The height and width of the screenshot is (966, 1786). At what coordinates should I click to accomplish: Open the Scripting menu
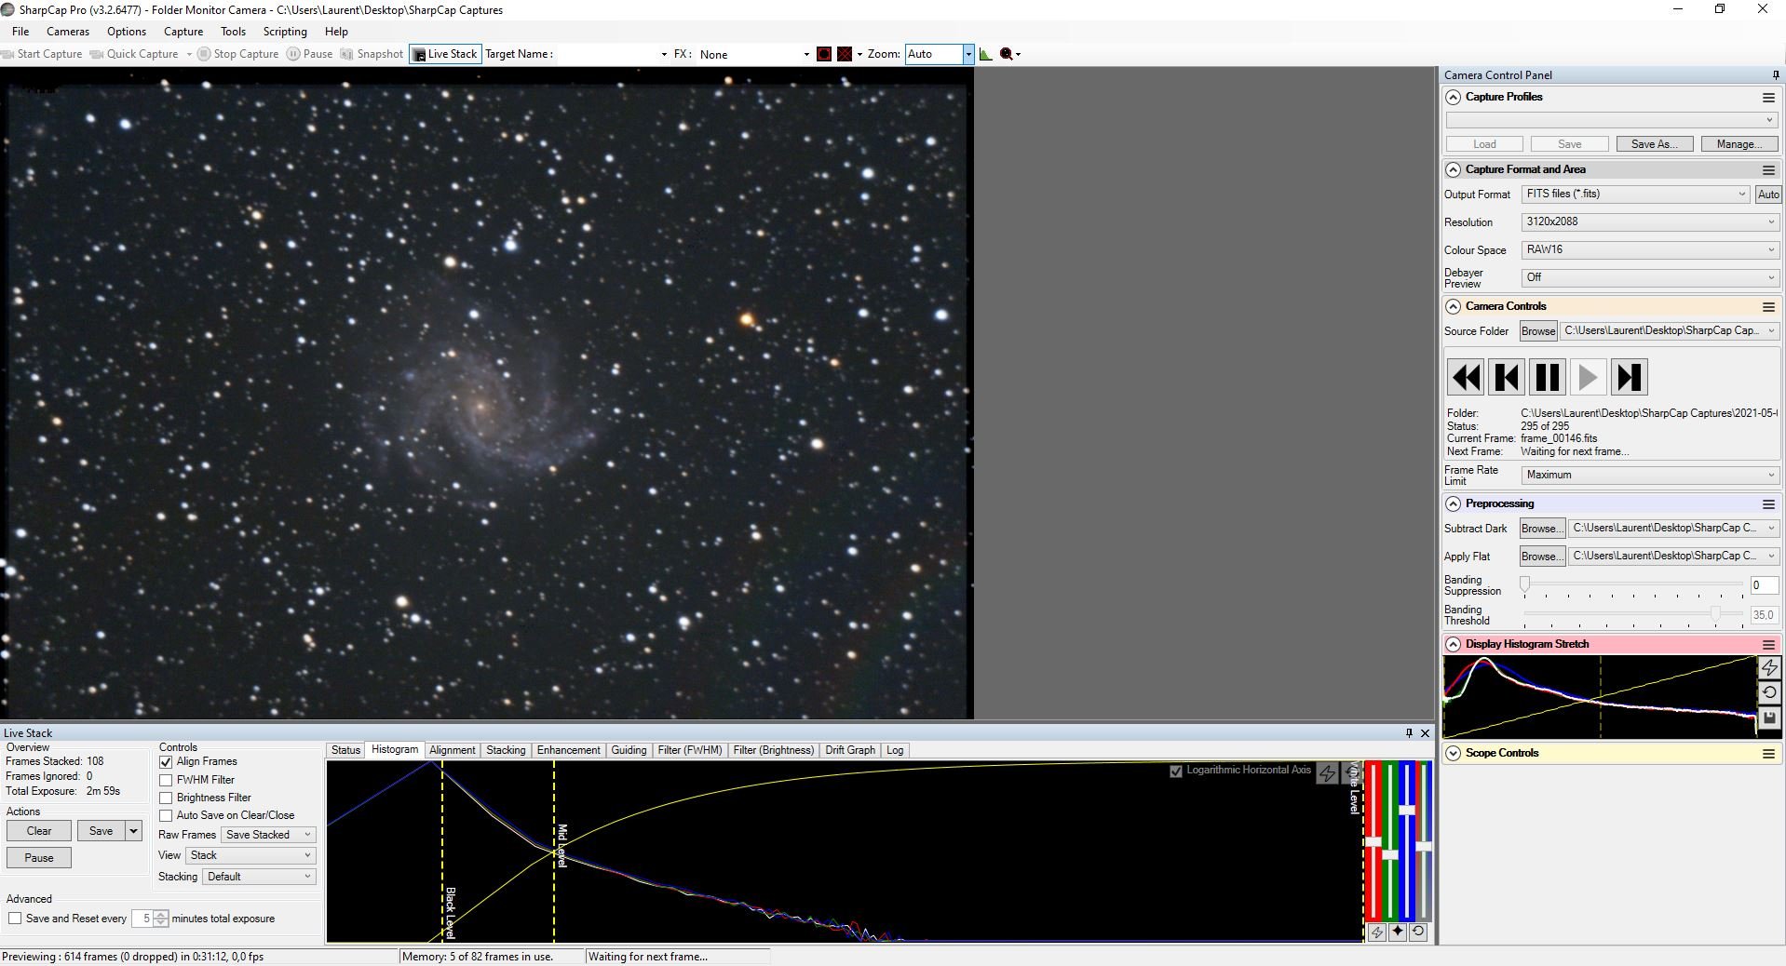coord(285,32)
